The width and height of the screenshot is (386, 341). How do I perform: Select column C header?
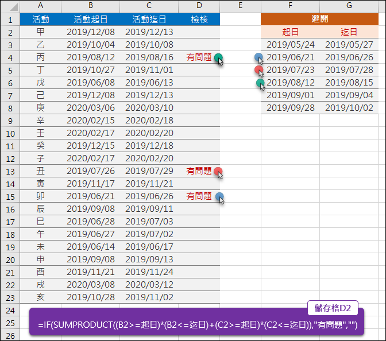149,6
